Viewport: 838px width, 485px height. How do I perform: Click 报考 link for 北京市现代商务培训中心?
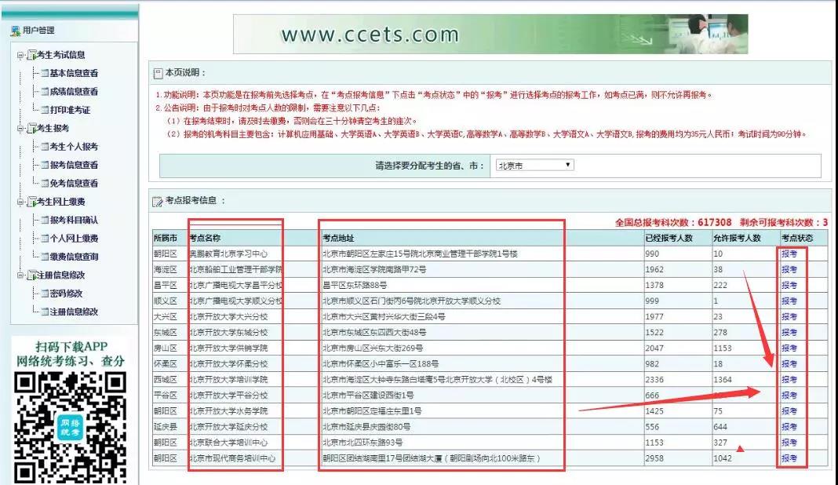pos(789,458)
